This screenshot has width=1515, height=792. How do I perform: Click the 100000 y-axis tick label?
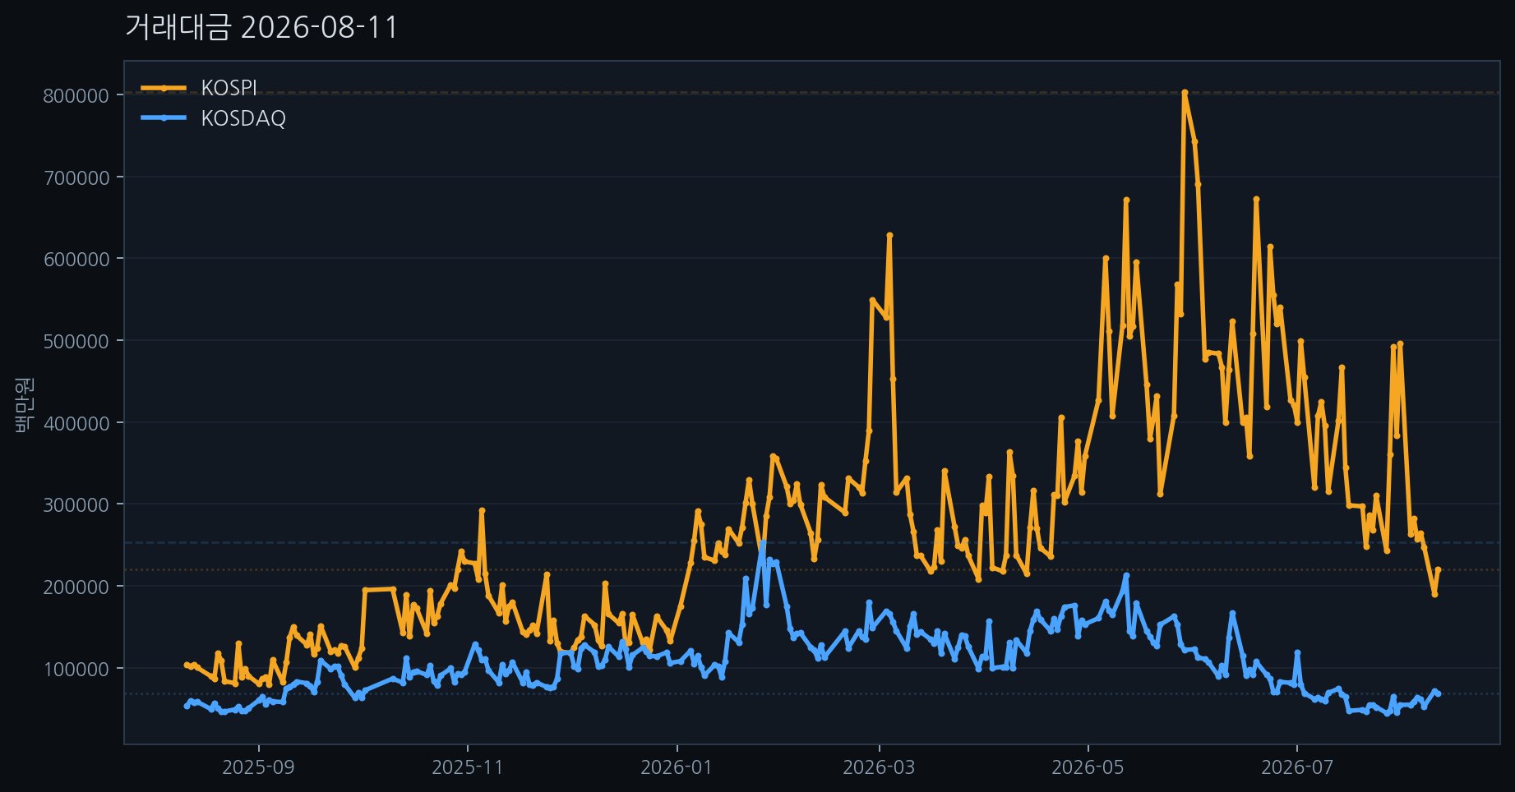[76, 668]
